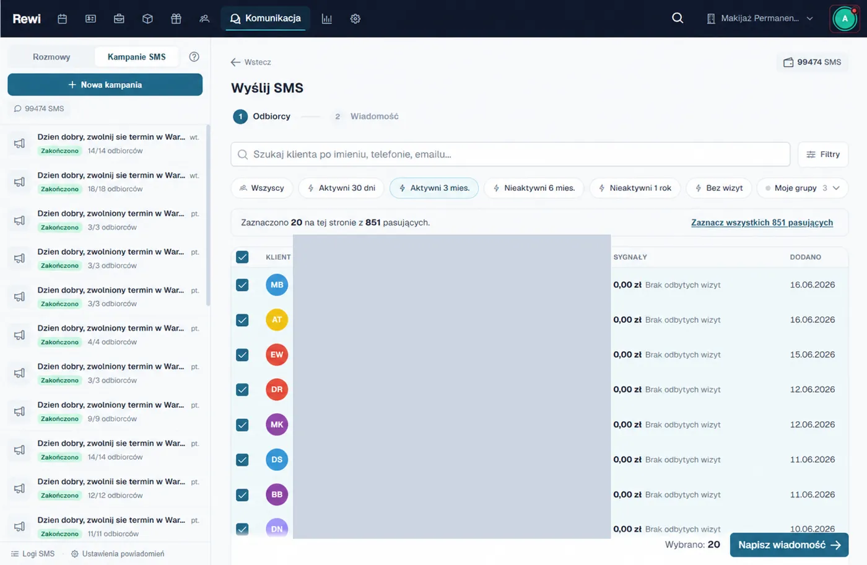The height and width of the screenshot is (565, 867).
Task: Open the Komunikacja menu item
Action: coord(265,19)
